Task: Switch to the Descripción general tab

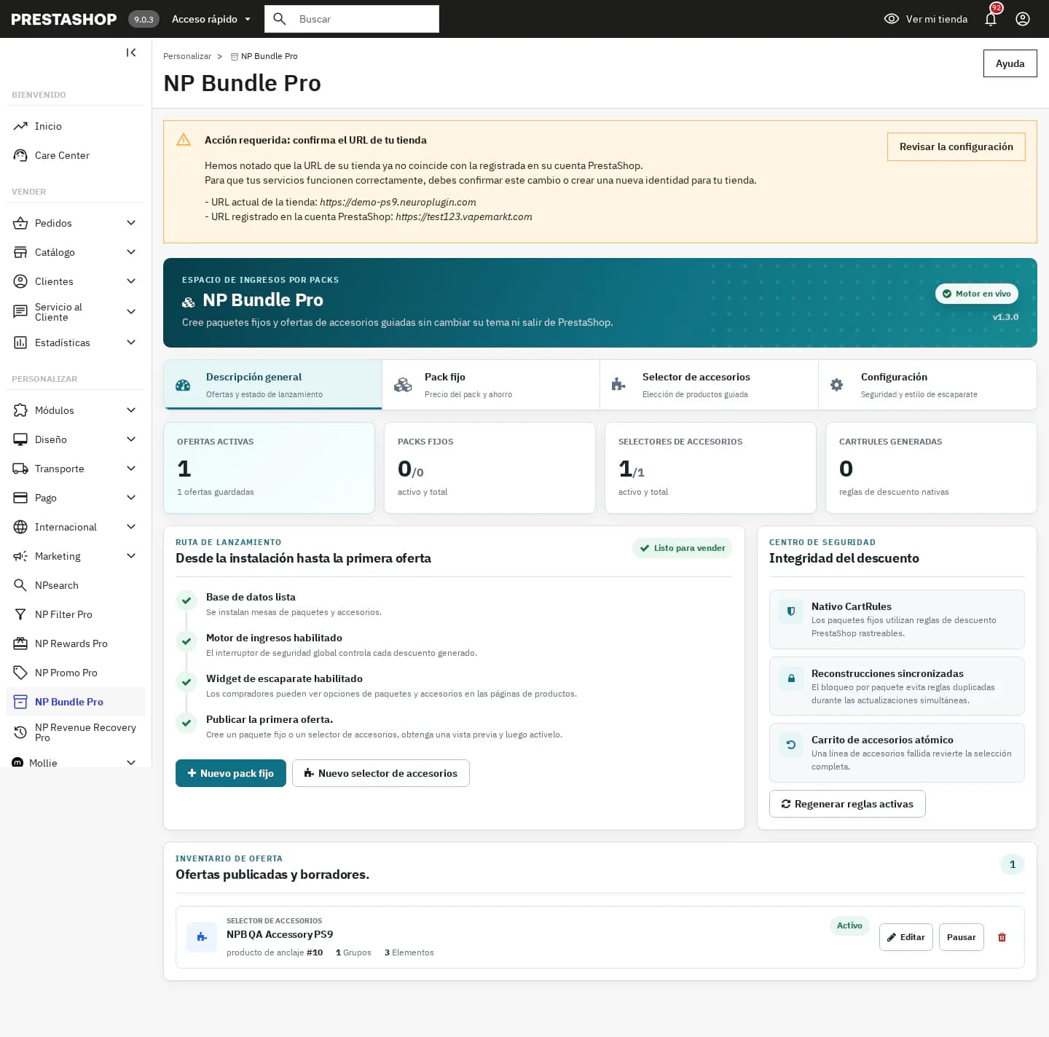Action: (272, 384)
